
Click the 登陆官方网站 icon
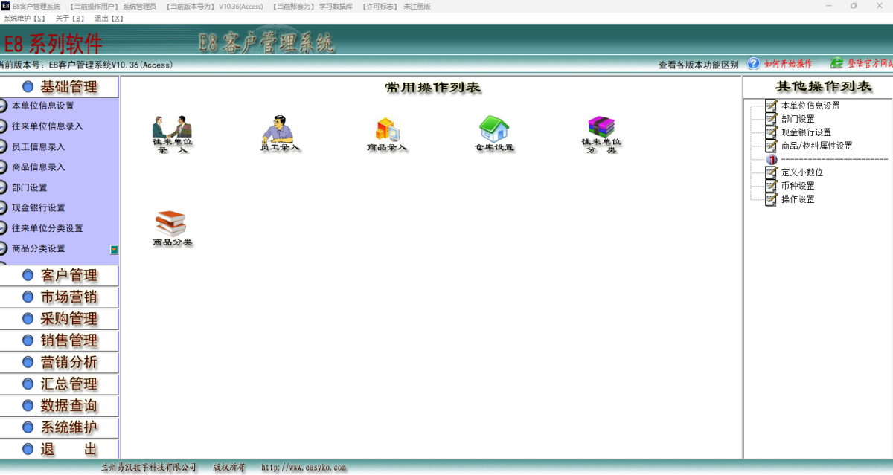coord(836,62)
